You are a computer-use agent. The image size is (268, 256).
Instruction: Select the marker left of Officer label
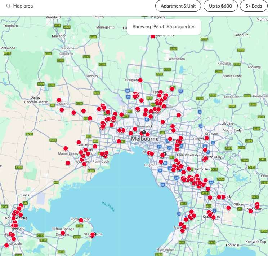tap(228, 208)
